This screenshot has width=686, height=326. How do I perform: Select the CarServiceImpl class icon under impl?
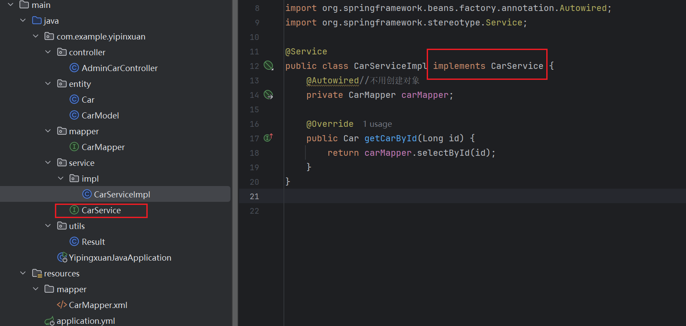click(x=87, y=194)
